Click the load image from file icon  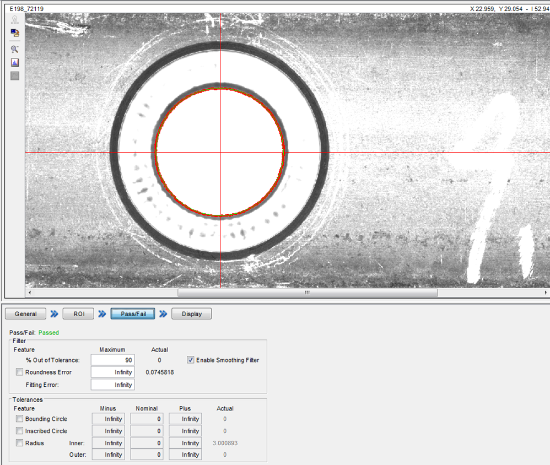pos(15,33)
